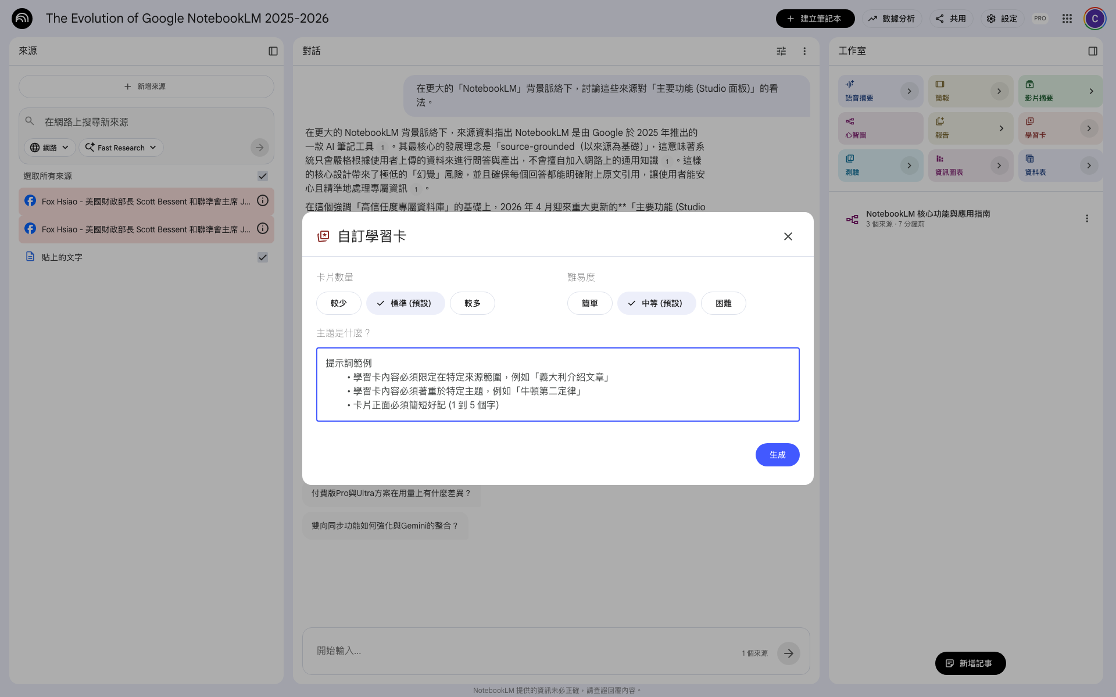
Task: Click 新增記事 add note button
Action: point(970,663)
